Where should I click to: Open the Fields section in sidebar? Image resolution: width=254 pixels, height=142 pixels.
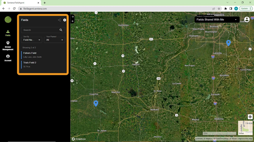pyautogui.click(x=8, y=33)
